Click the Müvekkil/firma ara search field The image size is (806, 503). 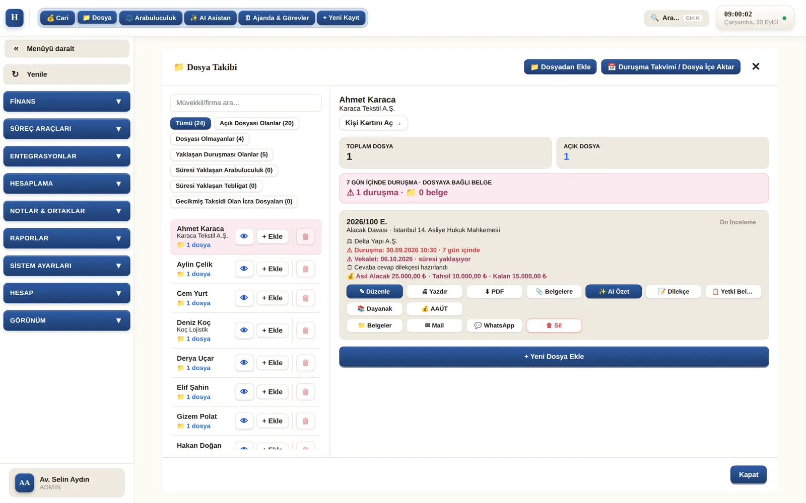[x=246, y=103]
